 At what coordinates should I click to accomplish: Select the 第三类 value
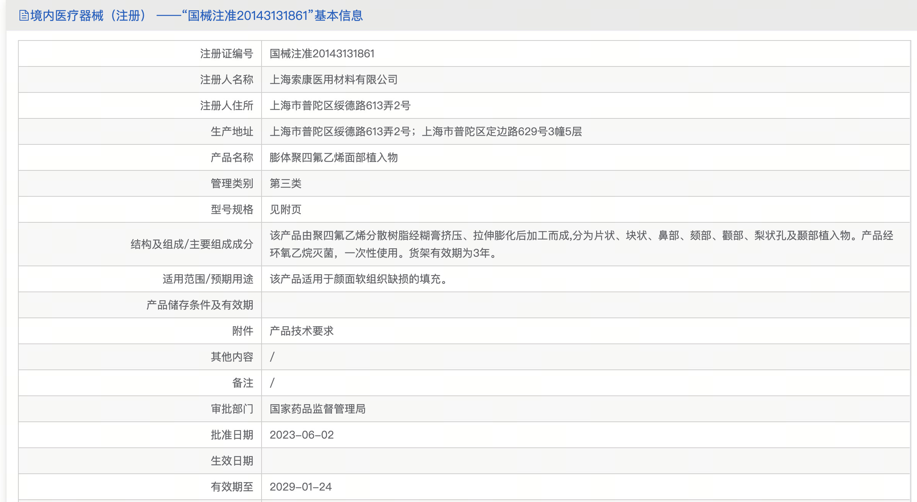(x=285, y=183)
